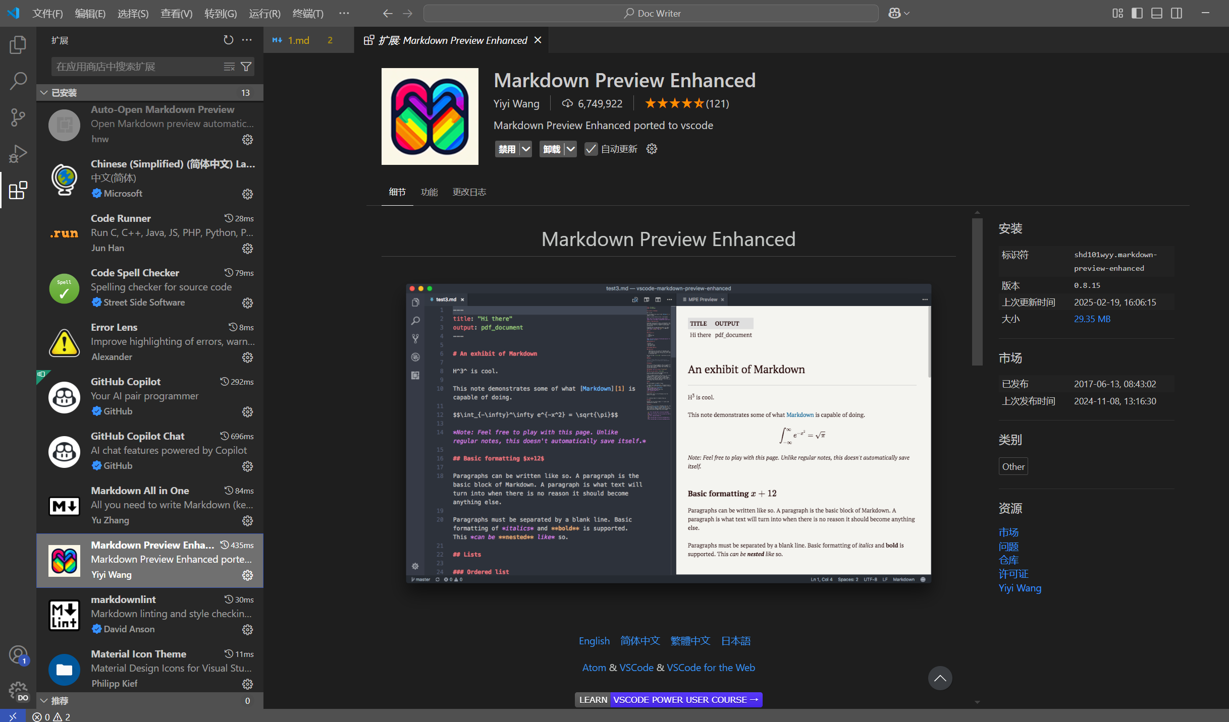
Task: Refresh the extensions list
Action: coord(228,40)
